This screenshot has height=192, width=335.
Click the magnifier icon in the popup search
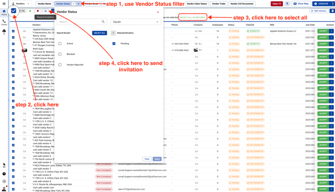103,22
